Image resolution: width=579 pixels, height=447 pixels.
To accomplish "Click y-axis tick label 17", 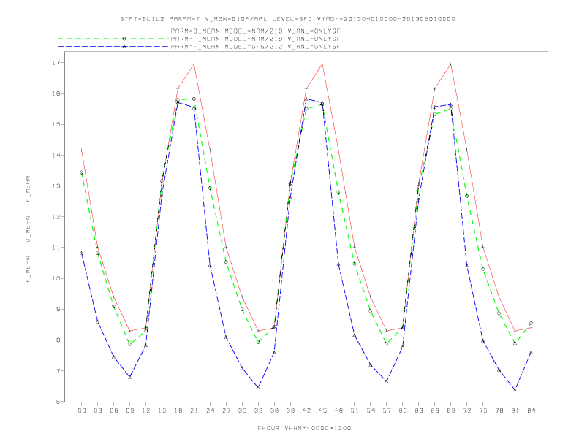I will click(x=56, y=63).
